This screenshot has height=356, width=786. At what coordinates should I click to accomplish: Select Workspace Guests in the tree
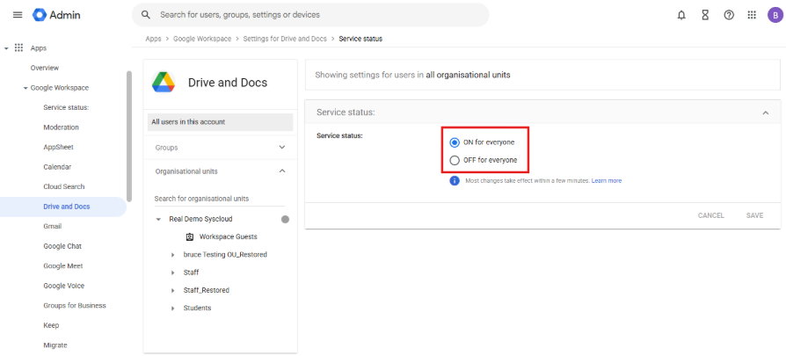pos(228,236)
